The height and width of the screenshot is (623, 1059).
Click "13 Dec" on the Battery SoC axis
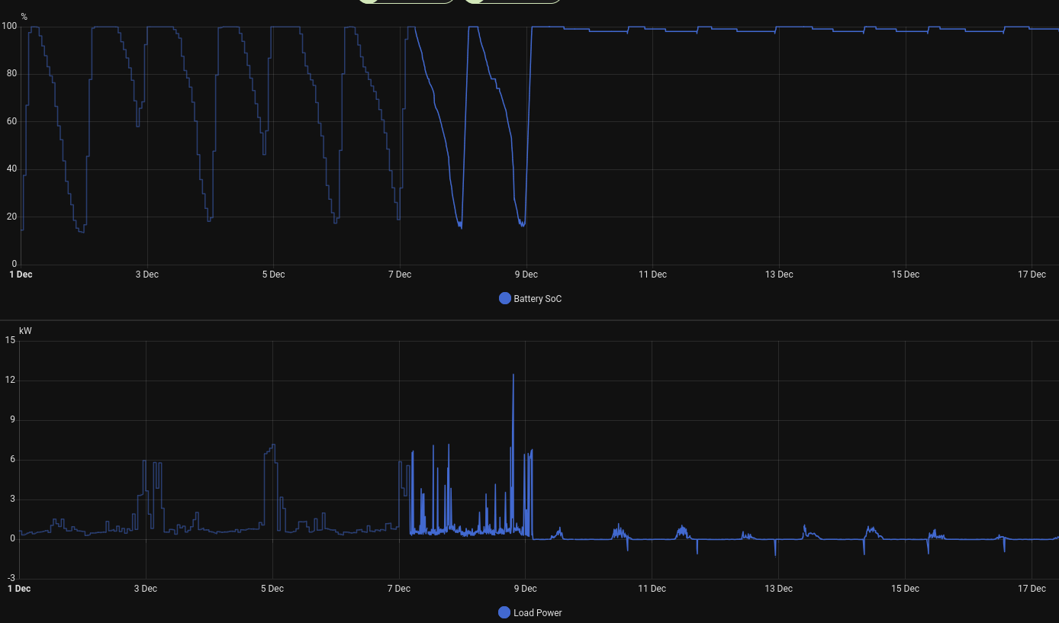(779, 275)
